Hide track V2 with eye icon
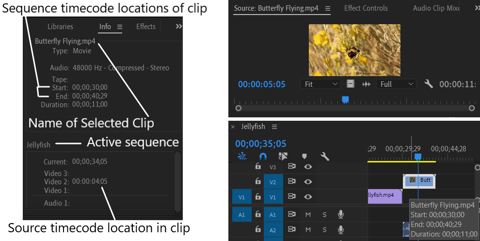Screen dimensions: 480x241 pos(308,181)
